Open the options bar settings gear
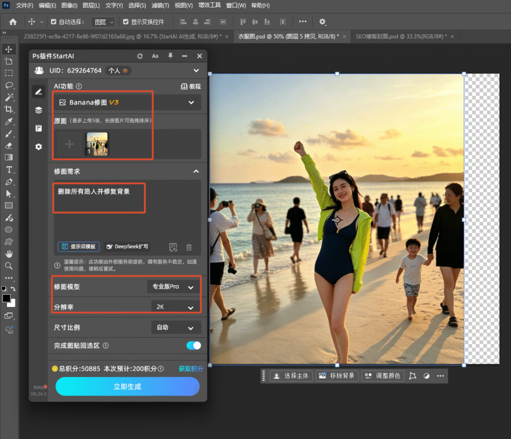This screenshot has width=511, height=439. [x=322, y=22]
